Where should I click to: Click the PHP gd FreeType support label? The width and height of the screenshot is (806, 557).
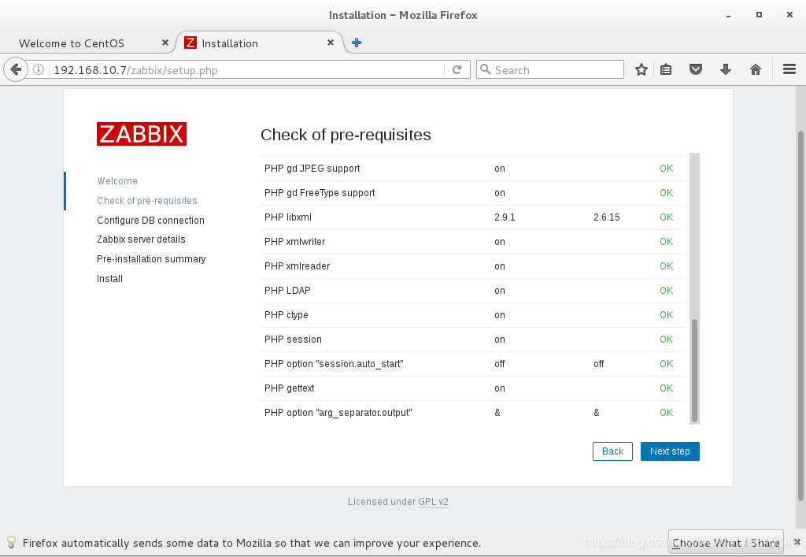(320, 193)
